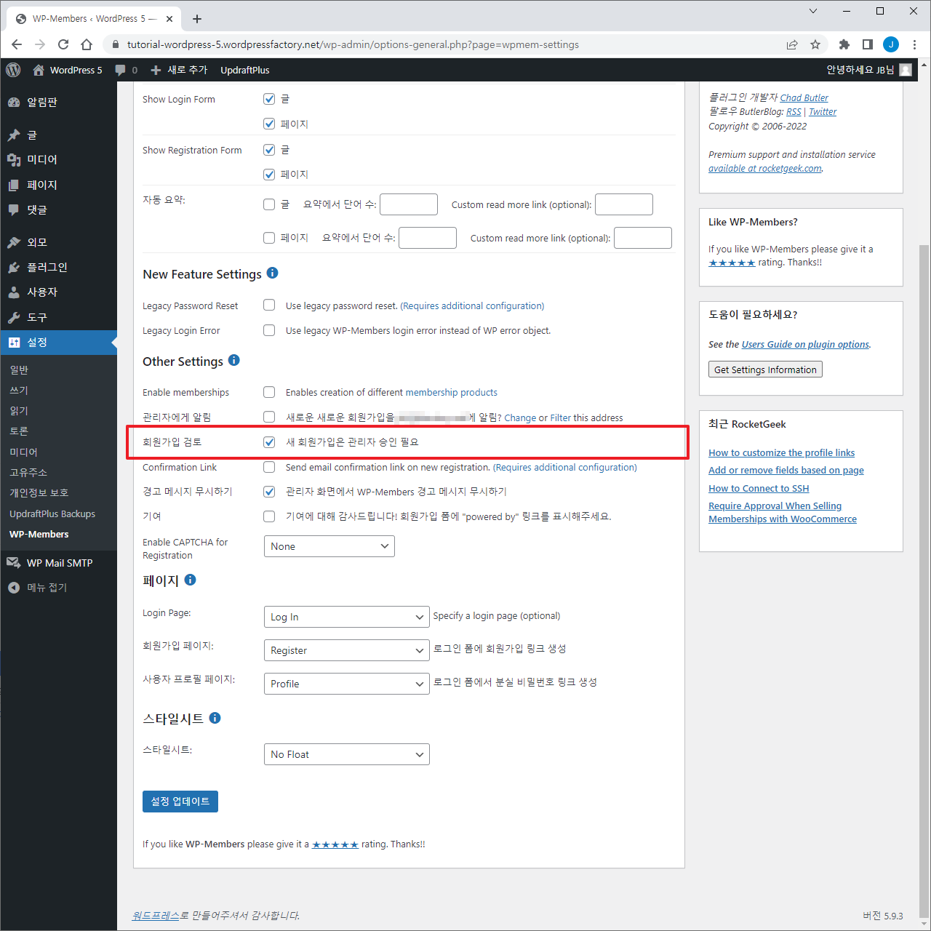Open the WordPress logo menu in admin bar
Viewport: 931px width, 931px height.
(x=13, y=70)
